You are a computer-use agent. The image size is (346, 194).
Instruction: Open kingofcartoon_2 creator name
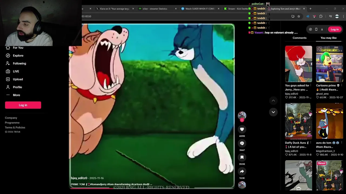(325, 151)
